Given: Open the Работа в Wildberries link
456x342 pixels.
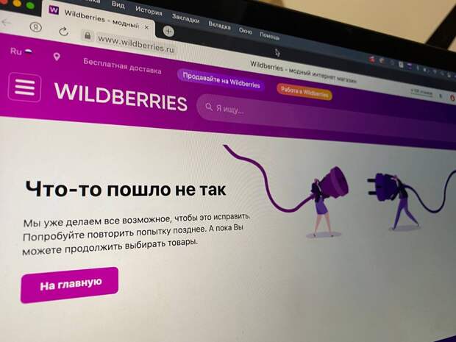Looking at the screenshot, I should pos(304,92).
